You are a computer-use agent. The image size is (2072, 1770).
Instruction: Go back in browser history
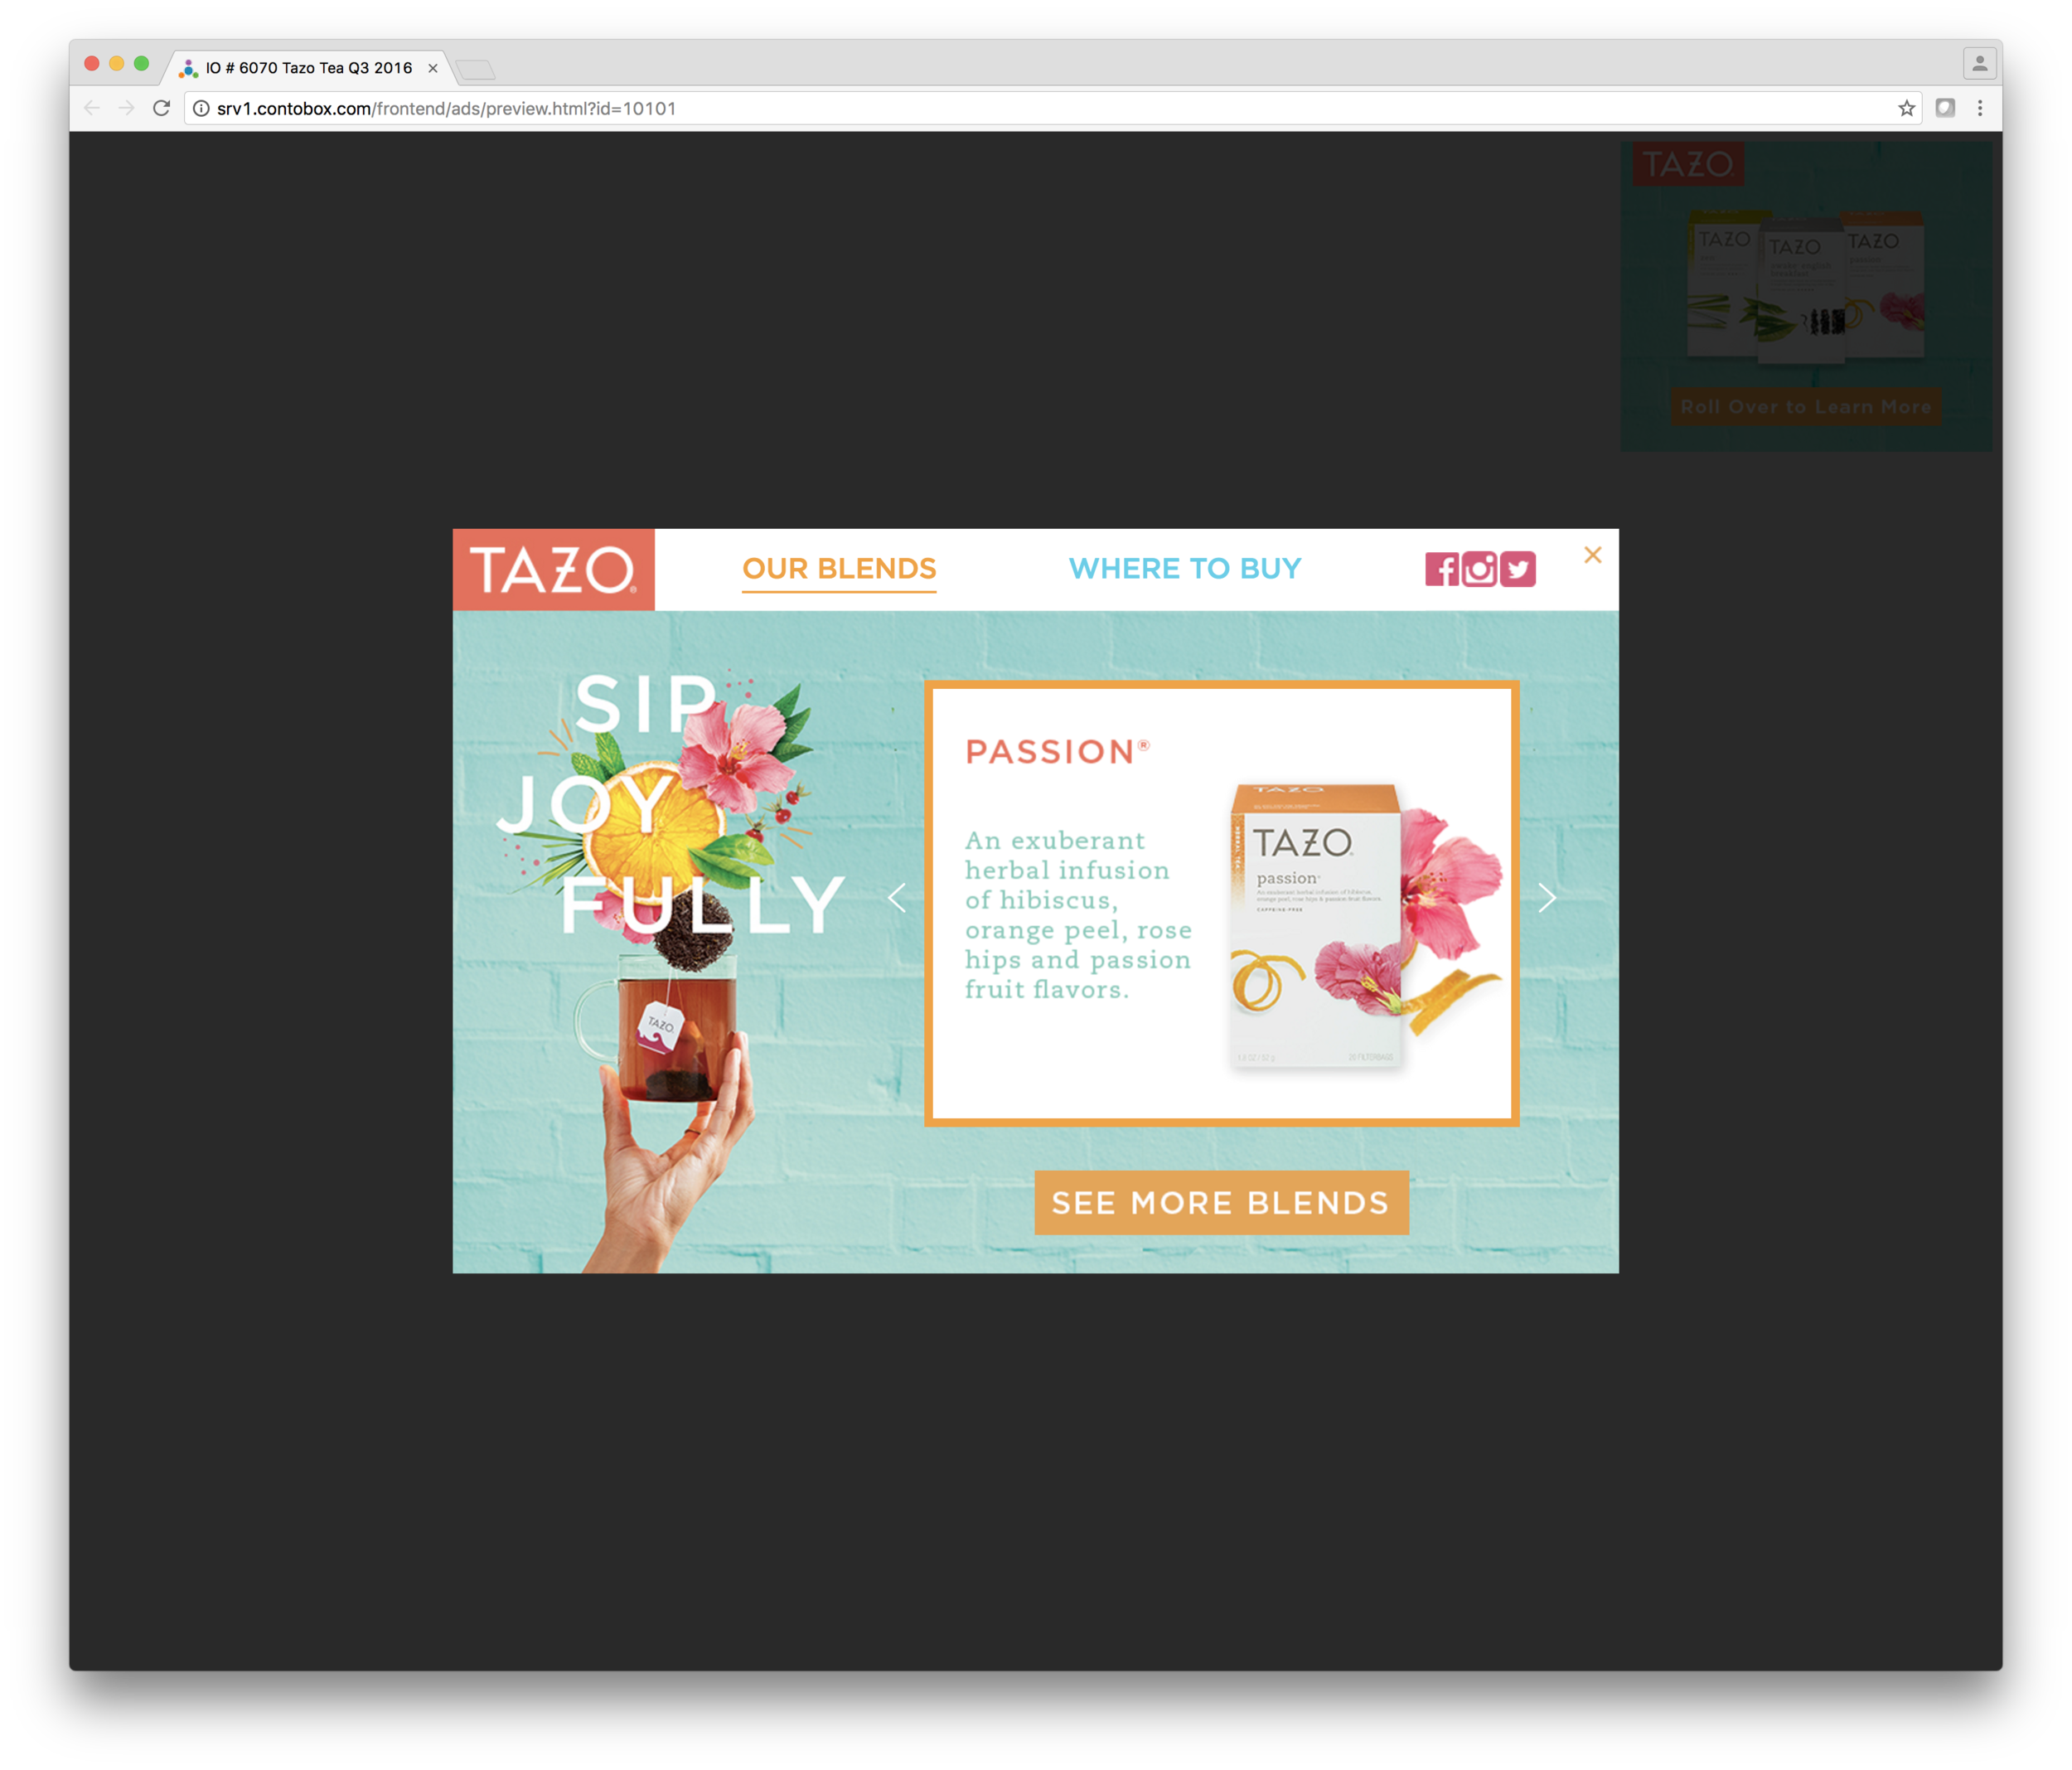pyautogui.click(x=92, y=108)
